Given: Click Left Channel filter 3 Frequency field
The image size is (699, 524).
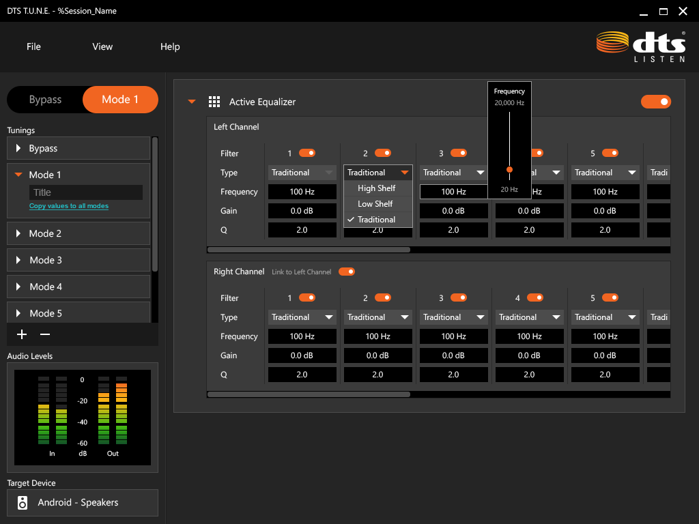Looking at the screenshot, I should [454, 192].
